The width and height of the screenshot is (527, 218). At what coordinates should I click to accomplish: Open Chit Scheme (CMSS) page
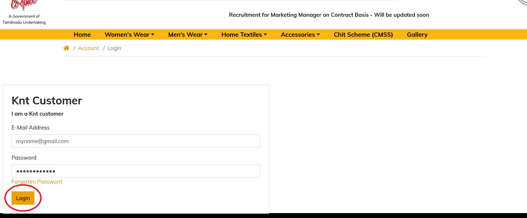pos(363,34)
